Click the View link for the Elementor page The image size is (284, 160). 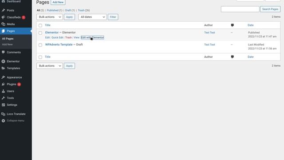[x=76, y=37]
